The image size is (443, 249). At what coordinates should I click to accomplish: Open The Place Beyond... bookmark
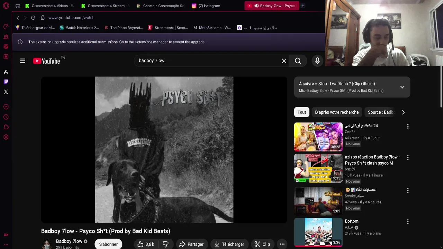click(x=124, y=28)
